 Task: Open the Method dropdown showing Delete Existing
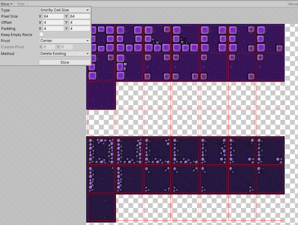point(65,54)
